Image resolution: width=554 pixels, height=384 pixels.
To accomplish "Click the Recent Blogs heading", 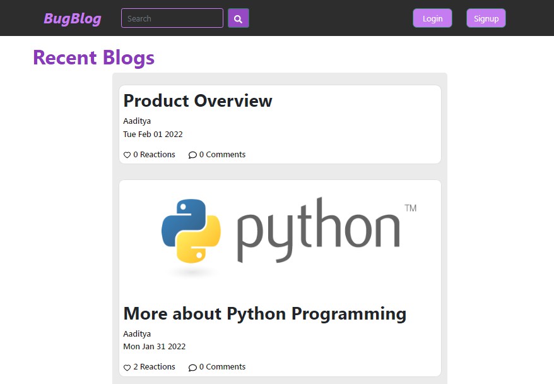I will 93,57.
